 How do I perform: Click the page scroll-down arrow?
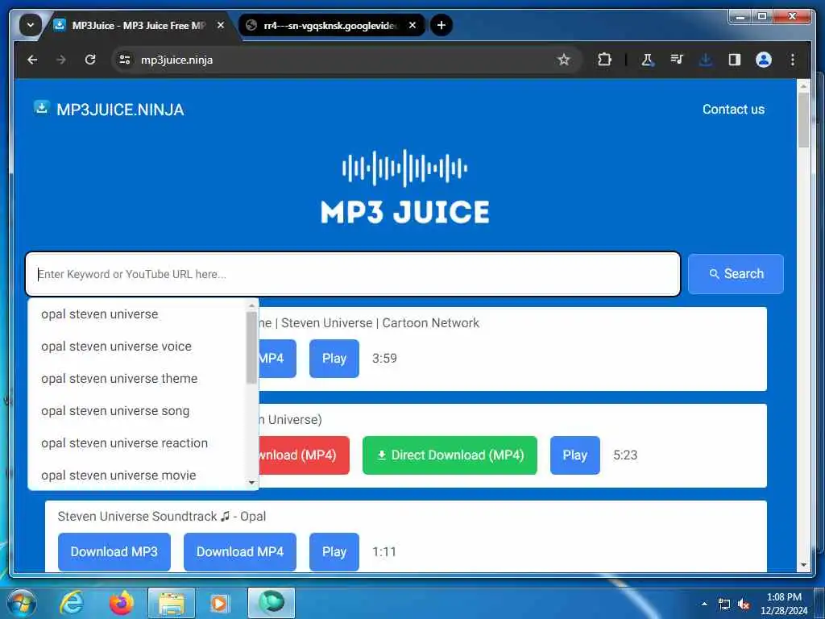pos(803,565)
